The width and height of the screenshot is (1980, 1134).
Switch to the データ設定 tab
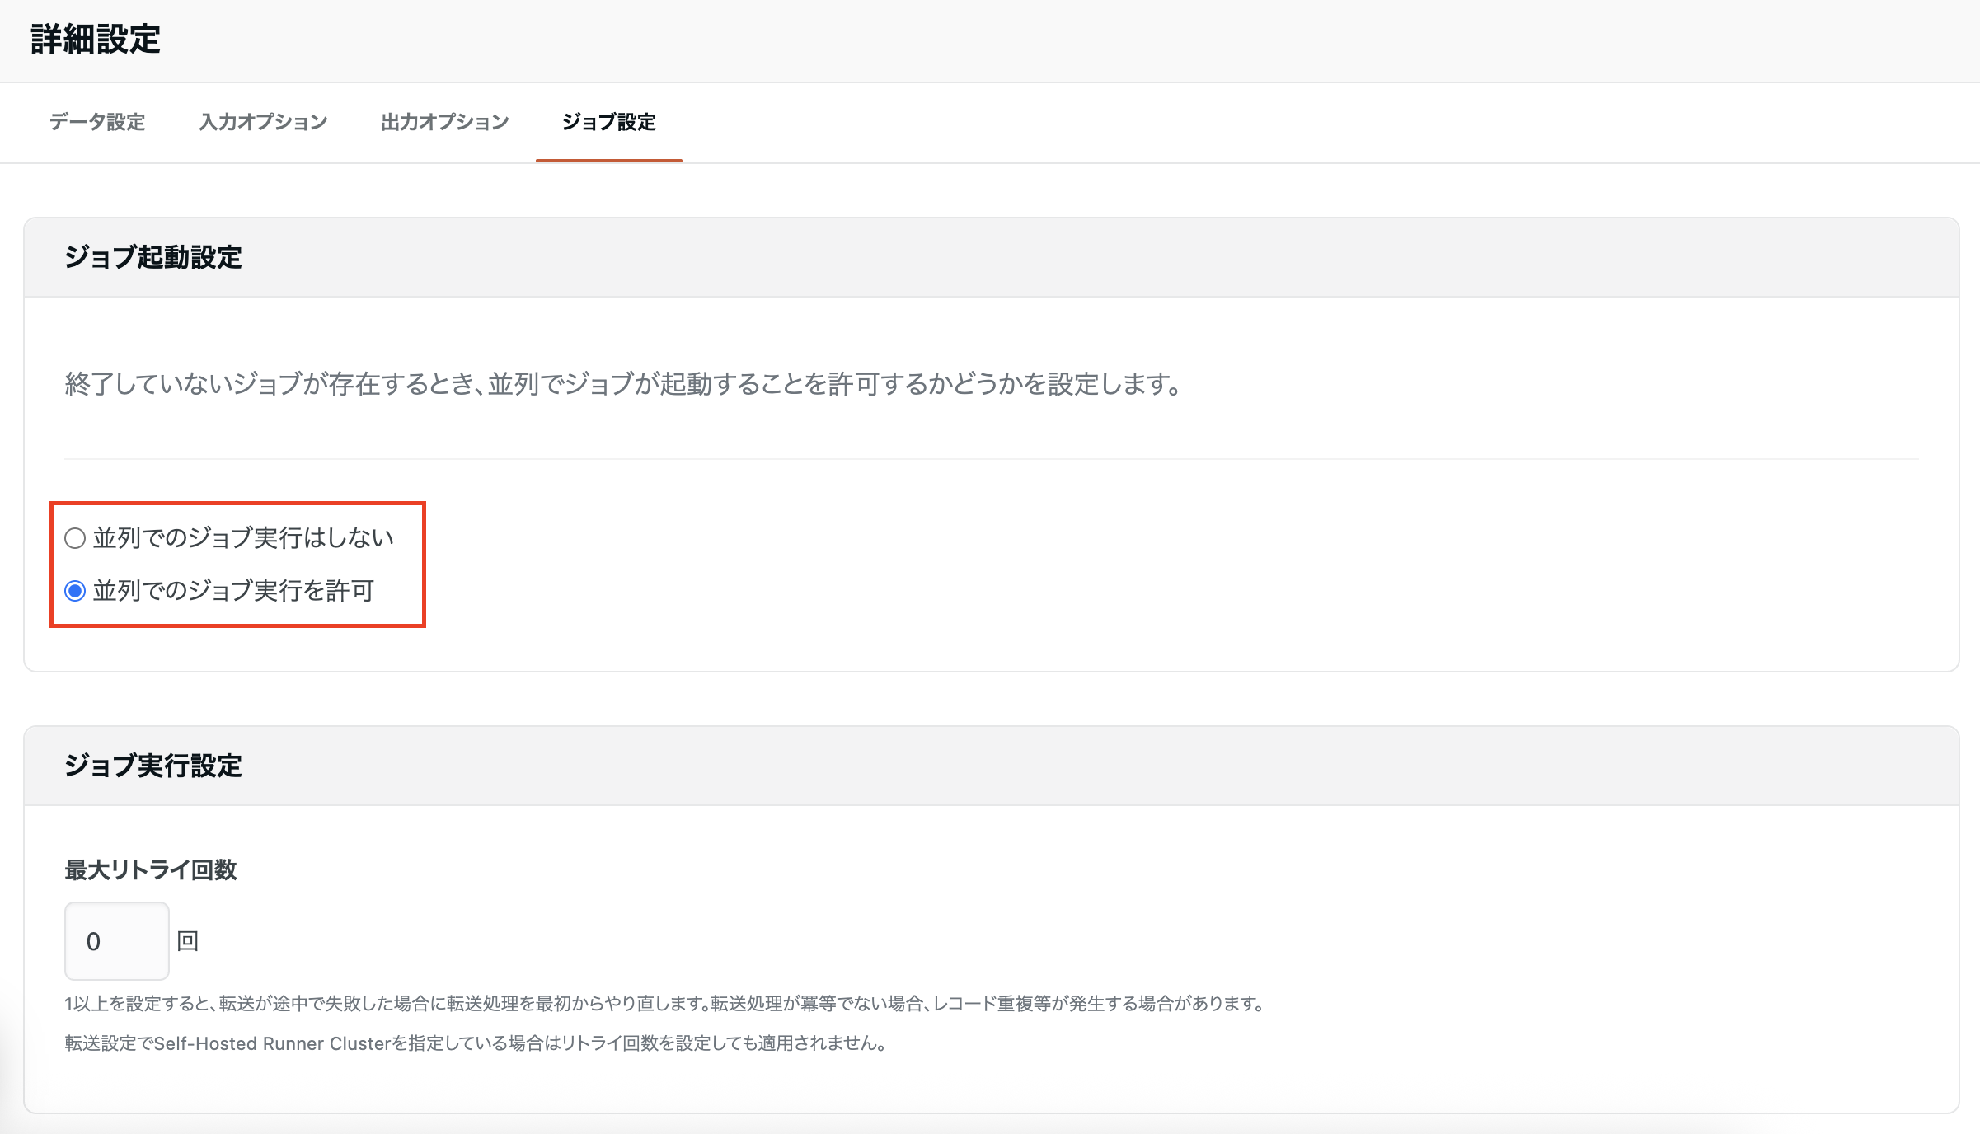coord(96,122)
